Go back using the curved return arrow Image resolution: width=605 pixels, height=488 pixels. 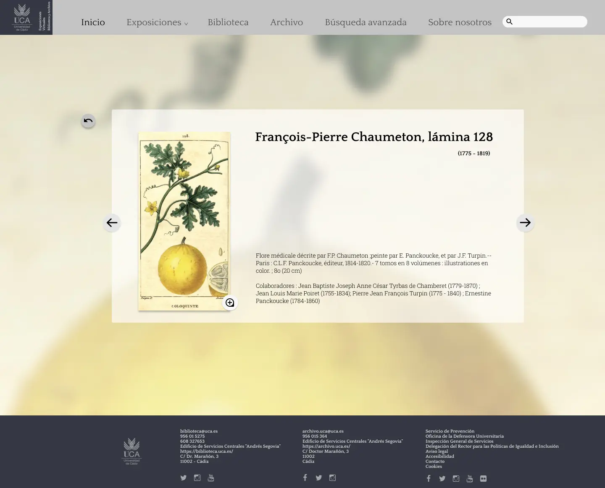point(88,121)
